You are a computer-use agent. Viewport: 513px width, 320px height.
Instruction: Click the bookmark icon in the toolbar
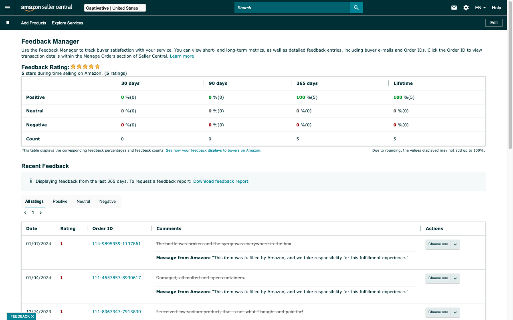(x=8, y=23)
